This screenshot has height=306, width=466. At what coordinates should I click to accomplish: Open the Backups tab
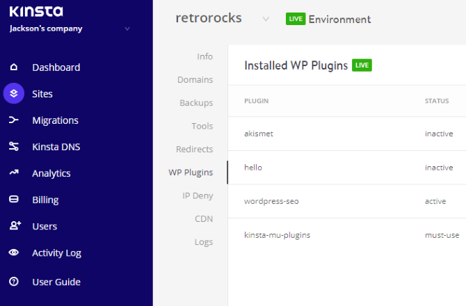(196, 103)
